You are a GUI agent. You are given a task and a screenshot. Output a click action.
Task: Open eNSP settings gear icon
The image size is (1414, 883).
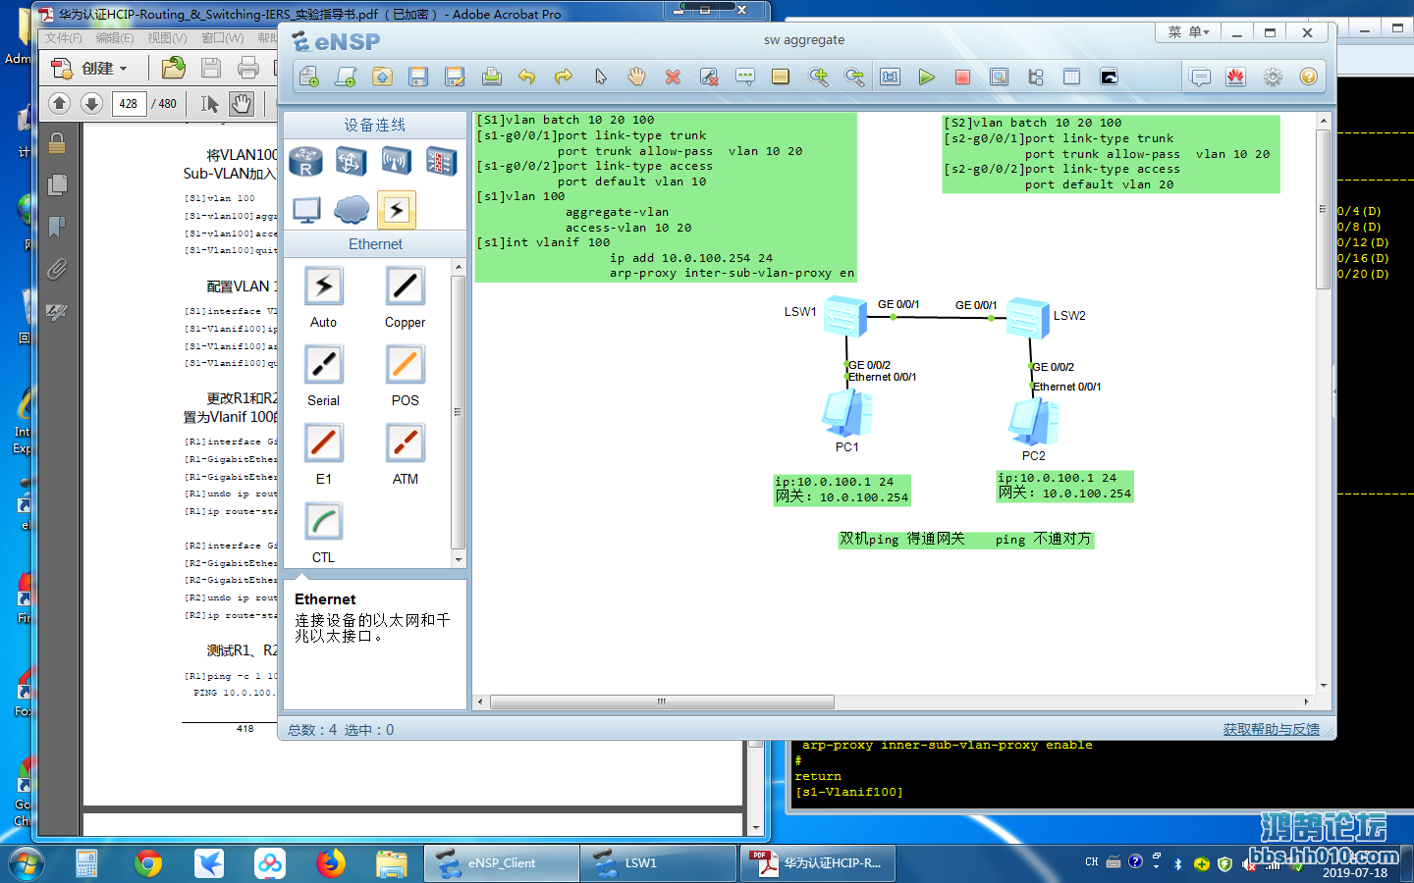(x=1273, y=77)
